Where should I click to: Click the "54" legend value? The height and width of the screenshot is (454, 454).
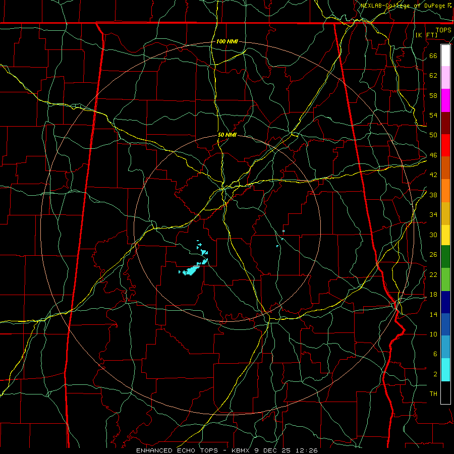(433, 115)
